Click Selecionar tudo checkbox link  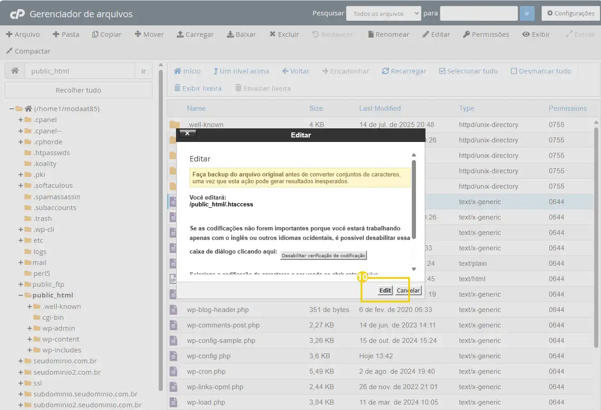point(469,71)
